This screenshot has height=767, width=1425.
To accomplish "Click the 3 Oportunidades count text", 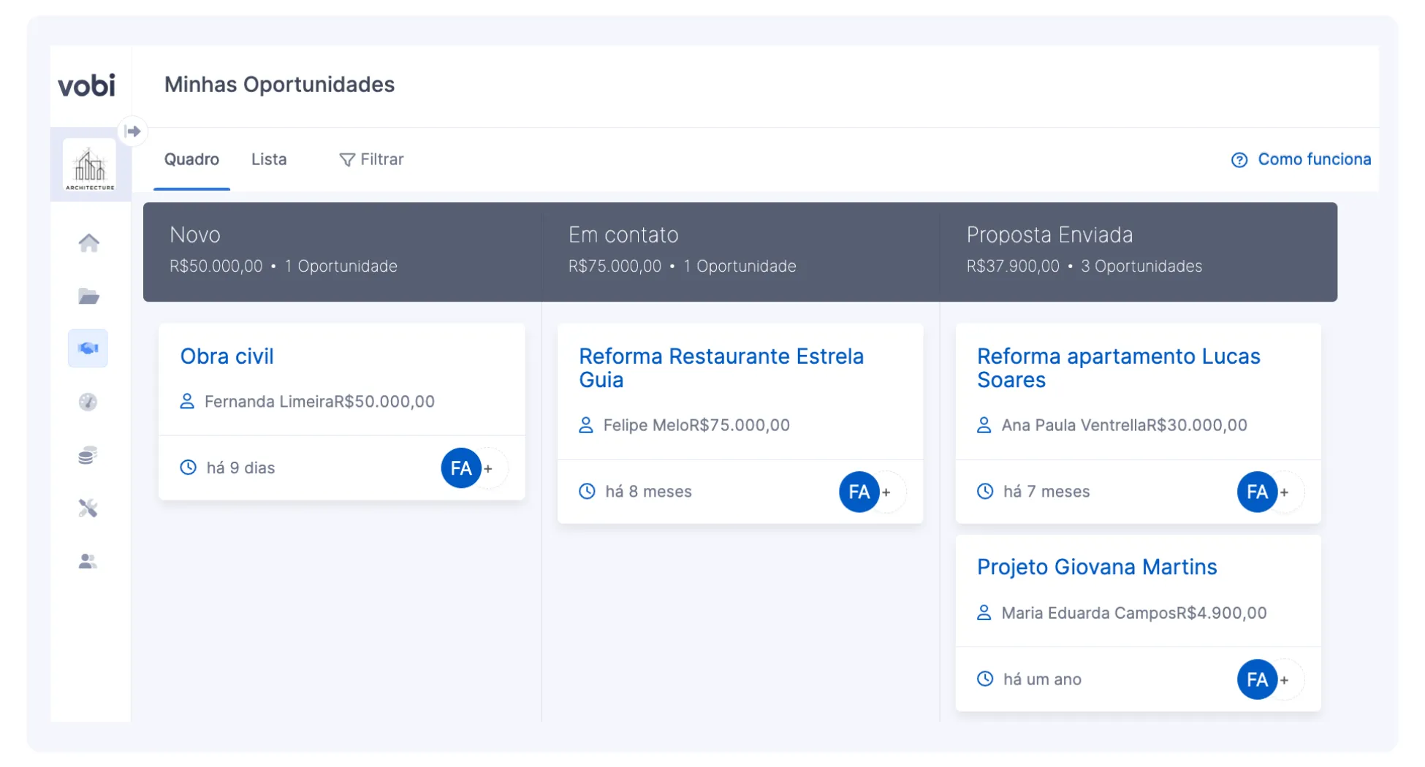I will pyautogui.click(x=1141, y=267).
